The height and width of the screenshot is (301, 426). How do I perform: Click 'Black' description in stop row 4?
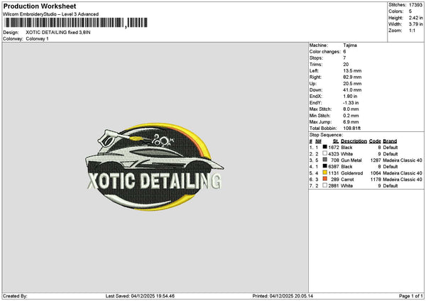346,167
